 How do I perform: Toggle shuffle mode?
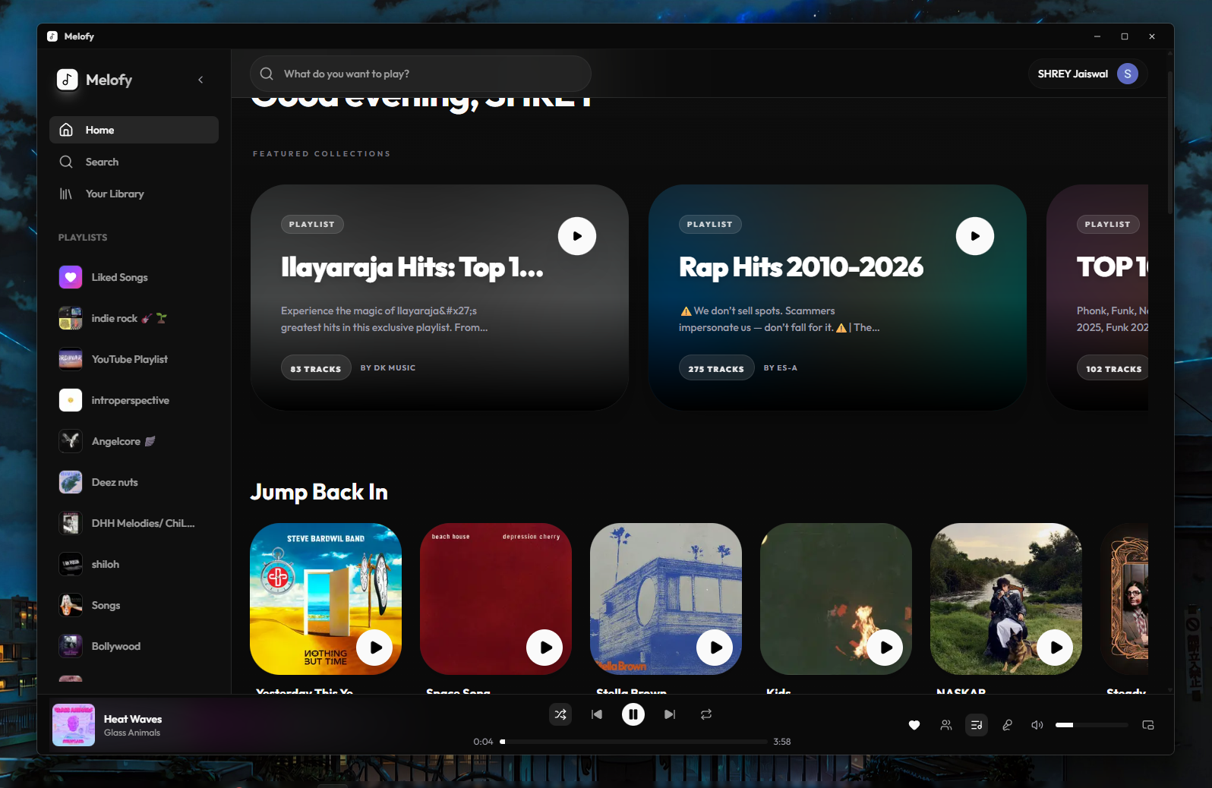[x=560, y=714]
